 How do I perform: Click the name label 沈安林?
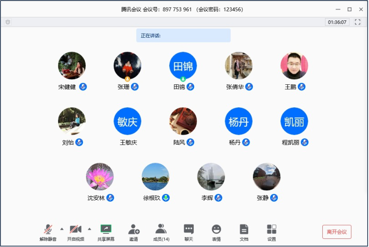[x=96, y=198]
